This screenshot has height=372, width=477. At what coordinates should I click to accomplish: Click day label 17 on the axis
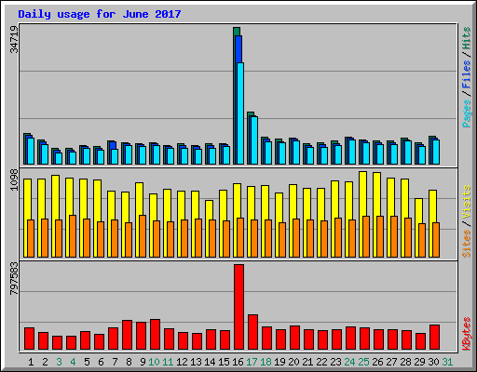(x=252, y=362)
